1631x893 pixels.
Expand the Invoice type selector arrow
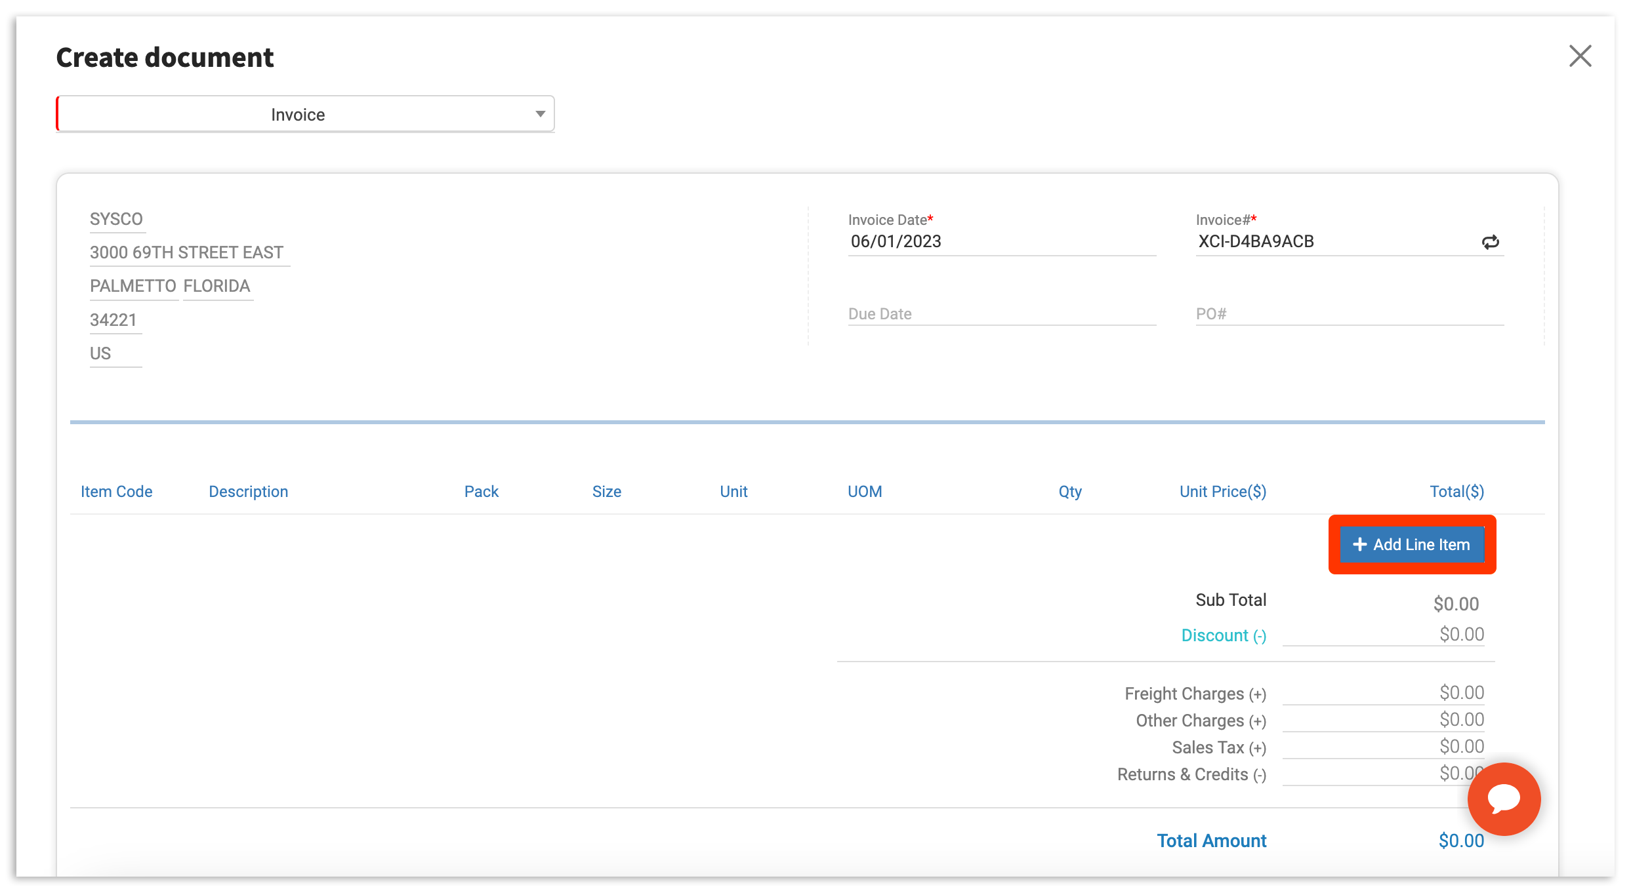click(x=539, y=113)
